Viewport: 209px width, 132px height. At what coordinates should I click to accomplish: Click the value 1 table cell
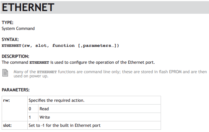[33, 117]
